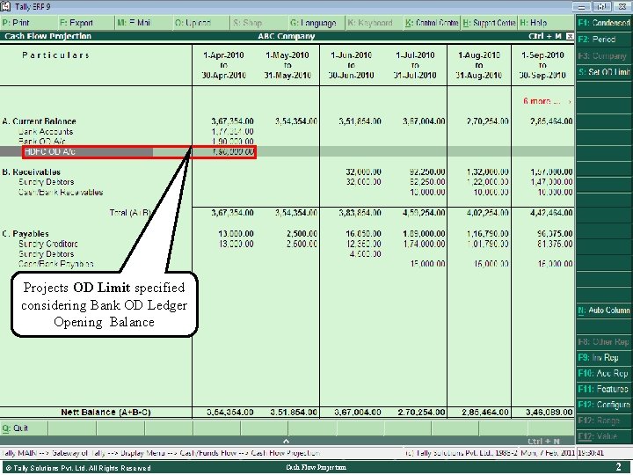Click the Tally ERP 9 title bar icon

pos(6,6)
